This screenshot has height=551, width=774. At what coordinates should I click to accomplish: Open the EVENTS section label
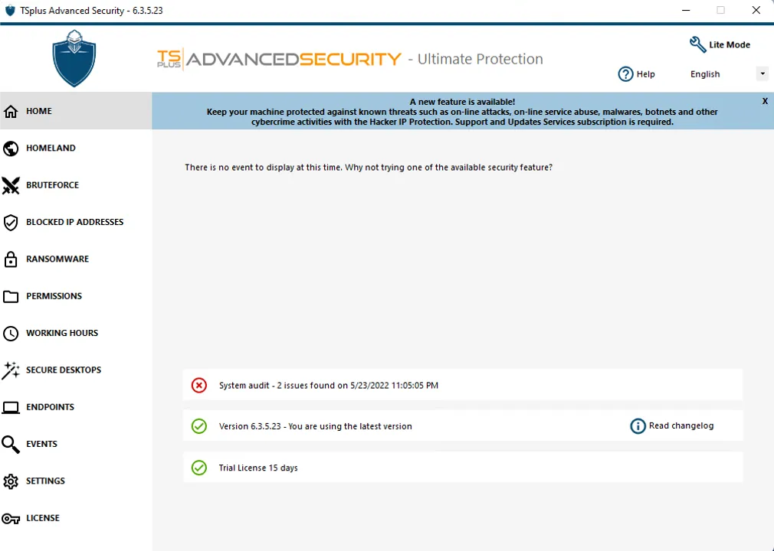click(41, 444)
